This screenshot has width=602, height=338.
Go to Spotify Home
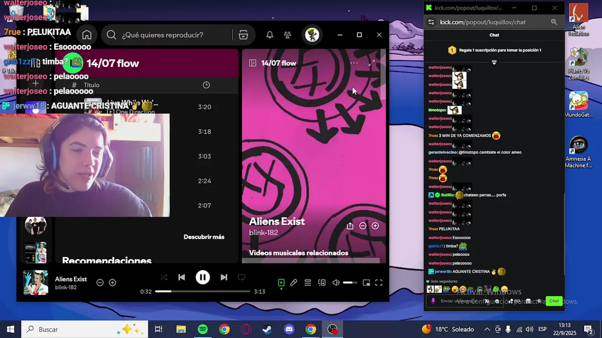click(x=87, y=35)
